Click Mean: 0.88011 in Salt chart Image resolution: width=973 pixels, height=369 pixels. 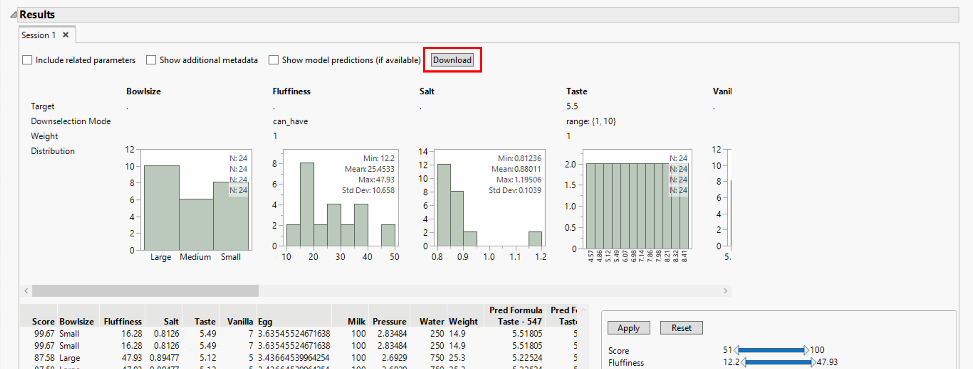coord(516,169)
